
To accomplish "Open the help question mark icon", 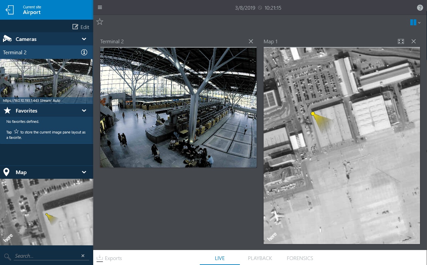I will 420,8.
